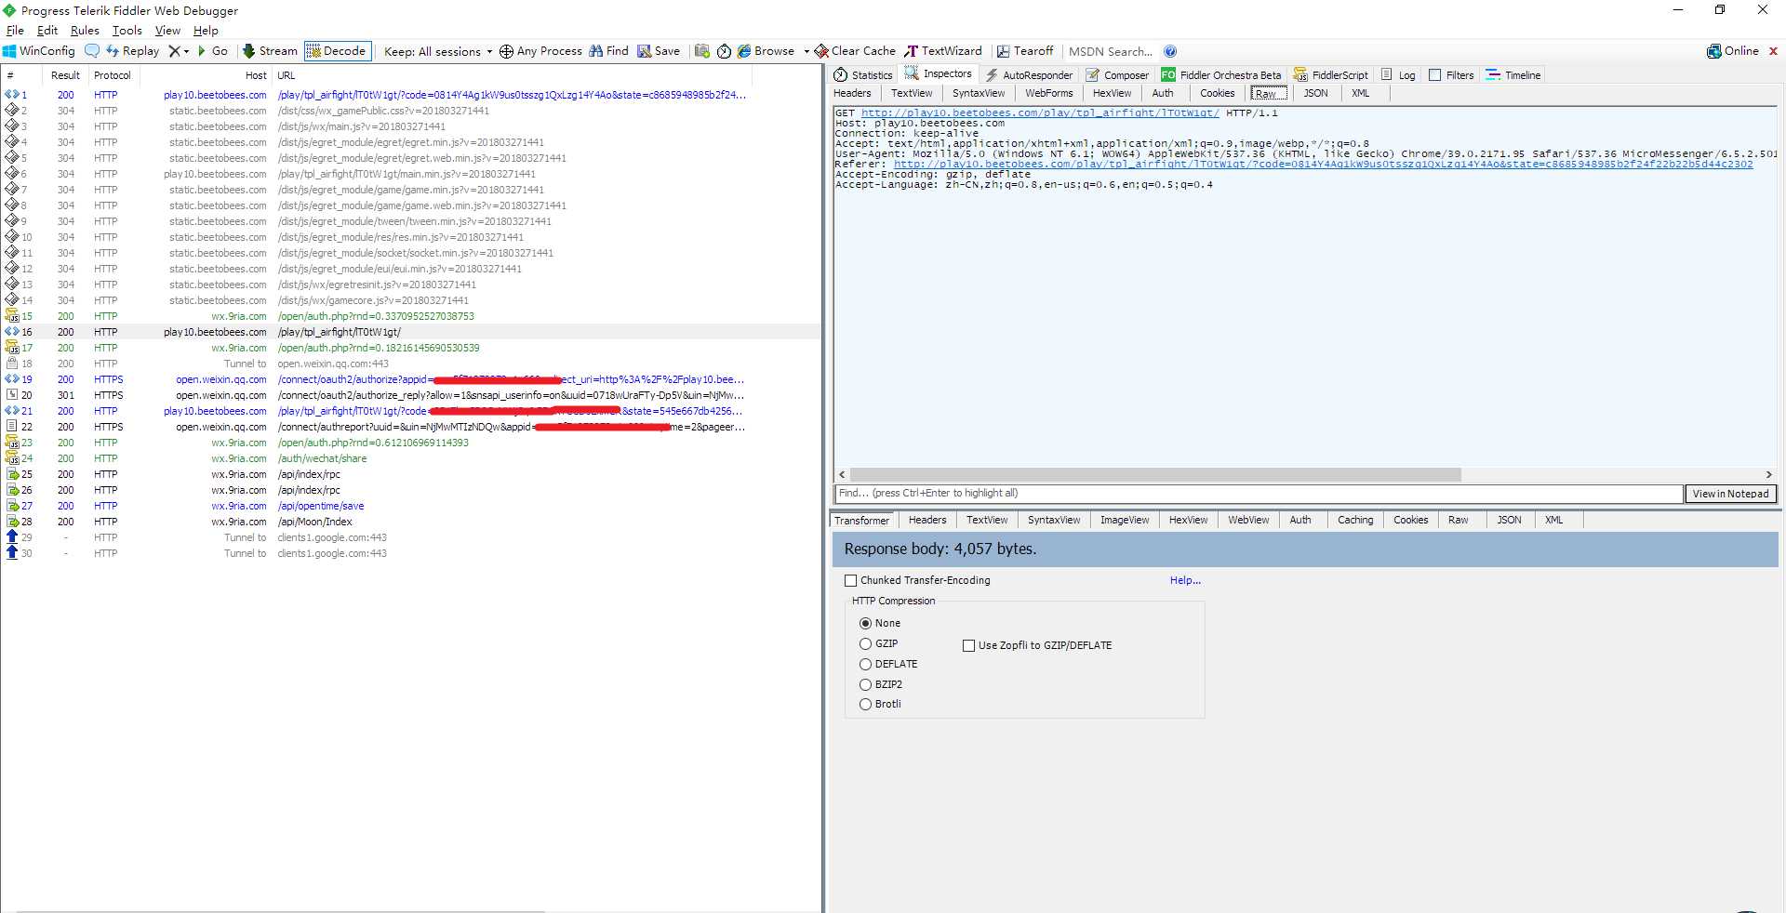Tearoff the inspectors panel
1786x913 pixels.
pos(1025,51)
